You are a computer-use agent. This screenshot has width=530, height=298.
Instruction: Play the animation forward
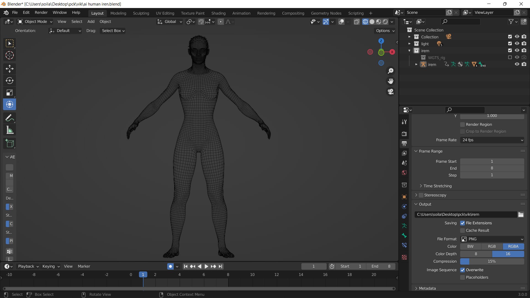pos(206,266)
